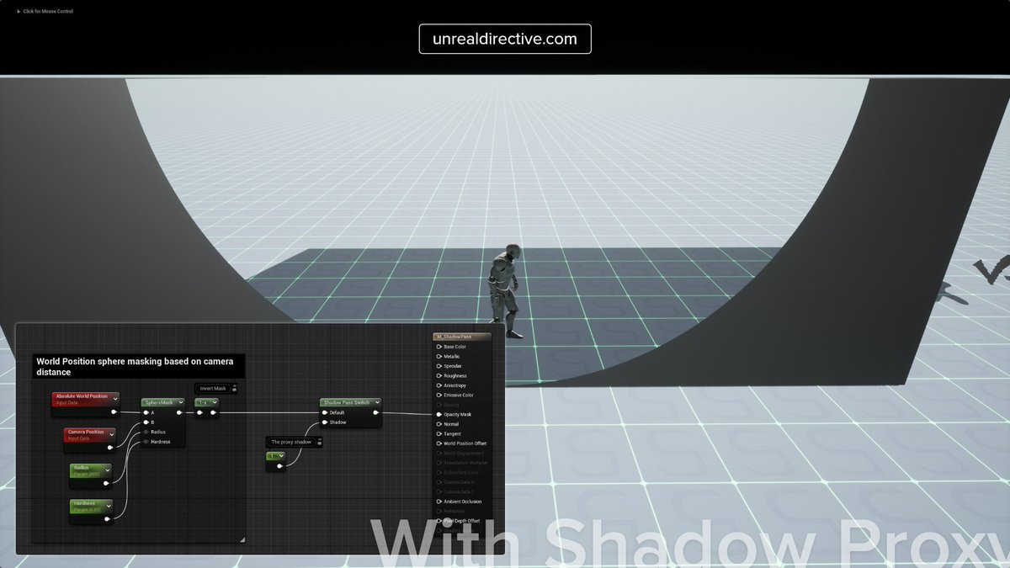Click the Anisotropy pin on M_ShadowPass
This screenshot has width=1010, height=568.
click(x=439, y=385)
